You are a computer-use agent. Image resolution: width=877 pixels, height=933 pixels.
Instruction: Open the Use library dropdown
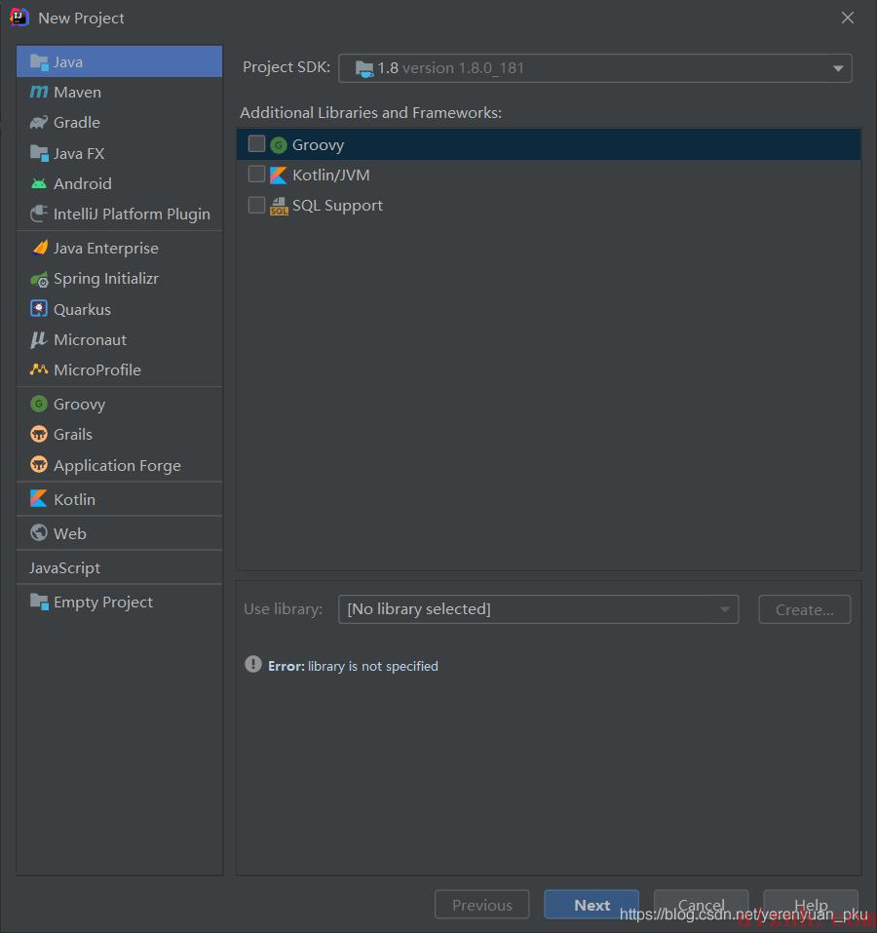coord(538,609)
